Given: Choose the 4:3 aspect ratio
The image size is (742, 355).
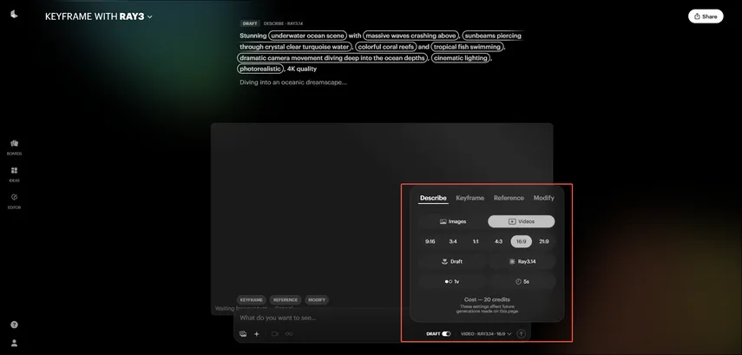Looking at the screenshot, I should [x=498, y=241].
